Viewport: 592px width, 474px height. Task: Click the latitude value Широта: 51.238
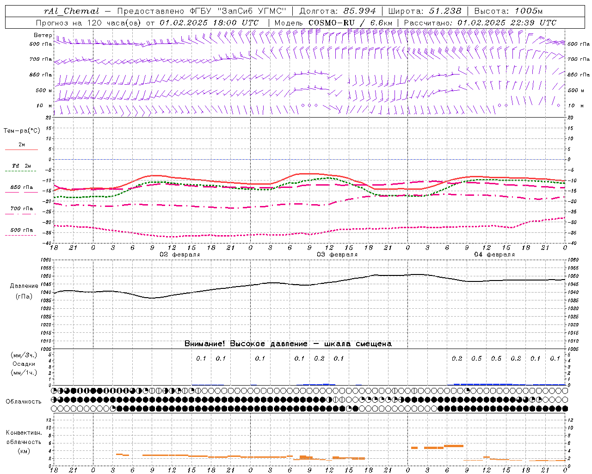click(x=424, y=11)
